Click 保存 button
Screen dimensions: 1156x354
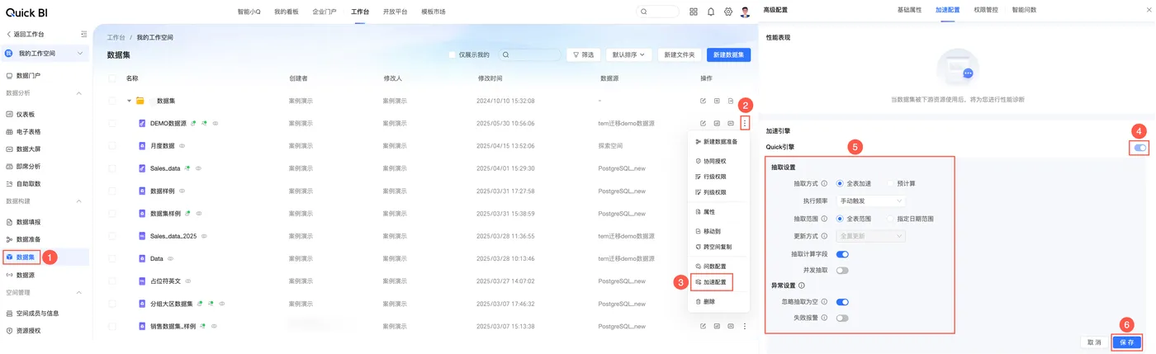(x=1127, y=342)
